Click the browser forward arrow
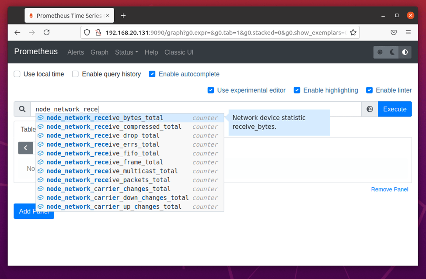This screenshot has height=279, width=426. point(32,33)
